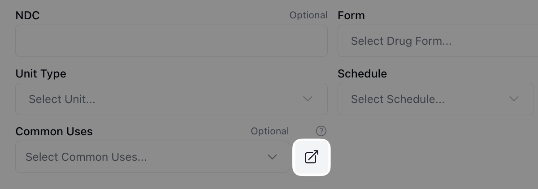Click the Optional tag above Common Uses
Screen dimensions: 538x189
269,131
